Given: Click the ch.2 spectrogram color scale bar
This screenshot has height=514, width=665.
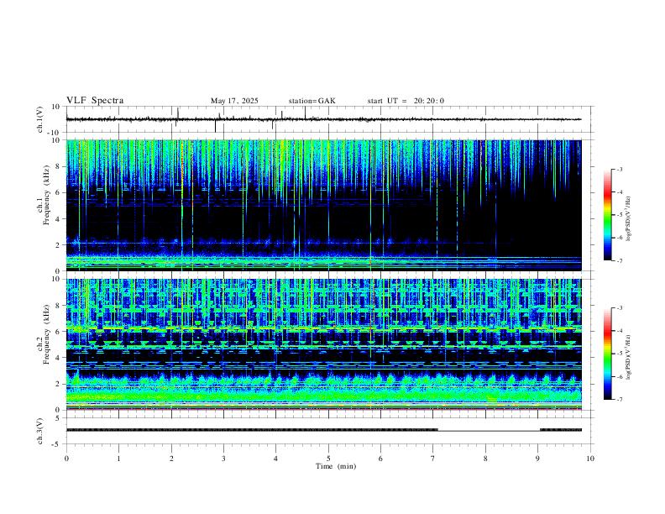Looking at the screenshot, I should tap(608, 354).
